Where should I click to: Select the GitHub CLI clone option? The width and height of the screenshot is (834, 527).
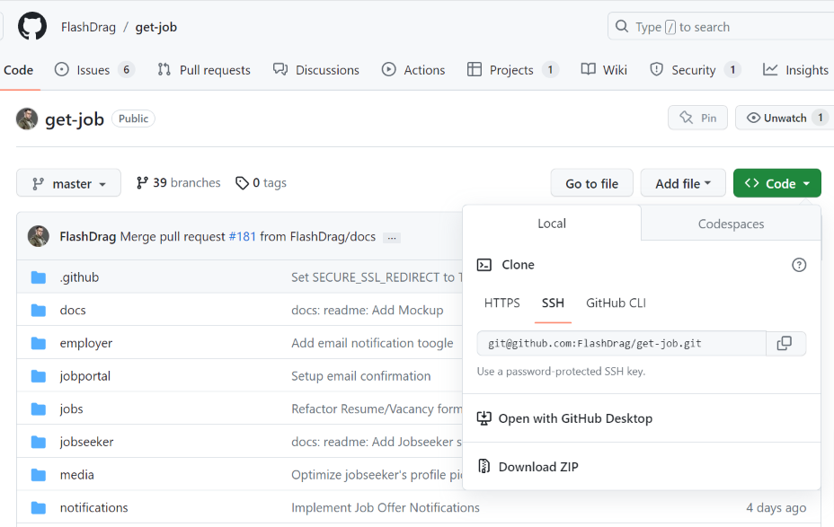coord(616,303)
